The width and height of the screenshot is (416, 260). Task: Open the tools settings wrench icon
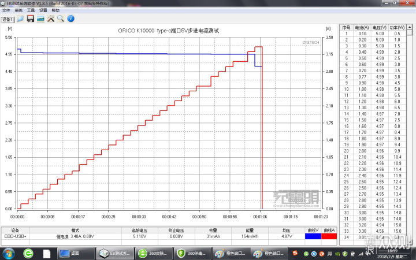(x=50, y=18)
